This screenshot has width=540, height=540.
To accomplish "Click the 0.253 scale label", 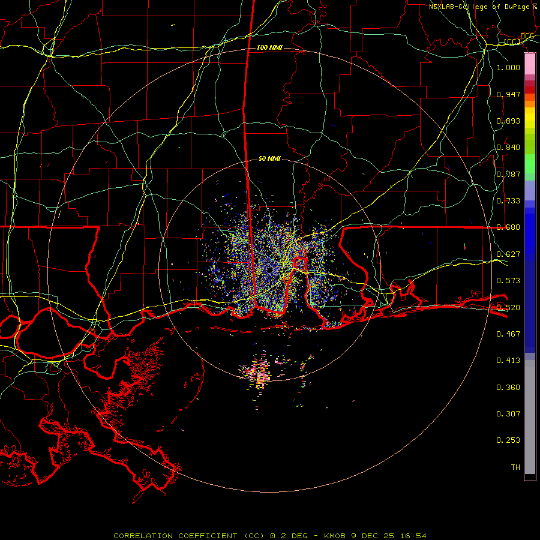I will (508, 440).
